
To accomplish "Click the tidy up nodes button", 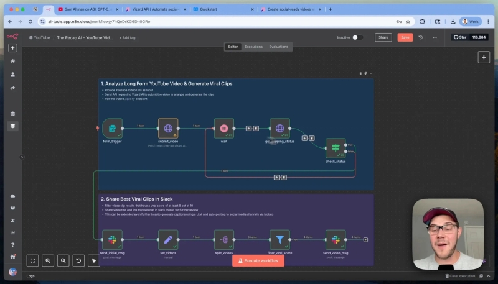I will pyautogui.click(x=94, y=260).
